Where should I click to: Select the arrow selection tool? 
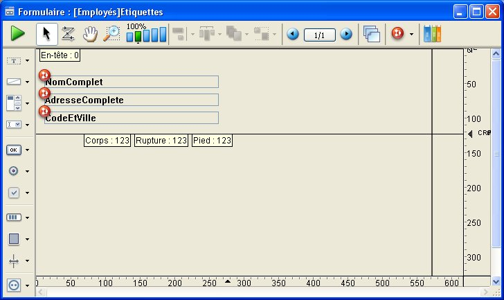tap(47, 33)
